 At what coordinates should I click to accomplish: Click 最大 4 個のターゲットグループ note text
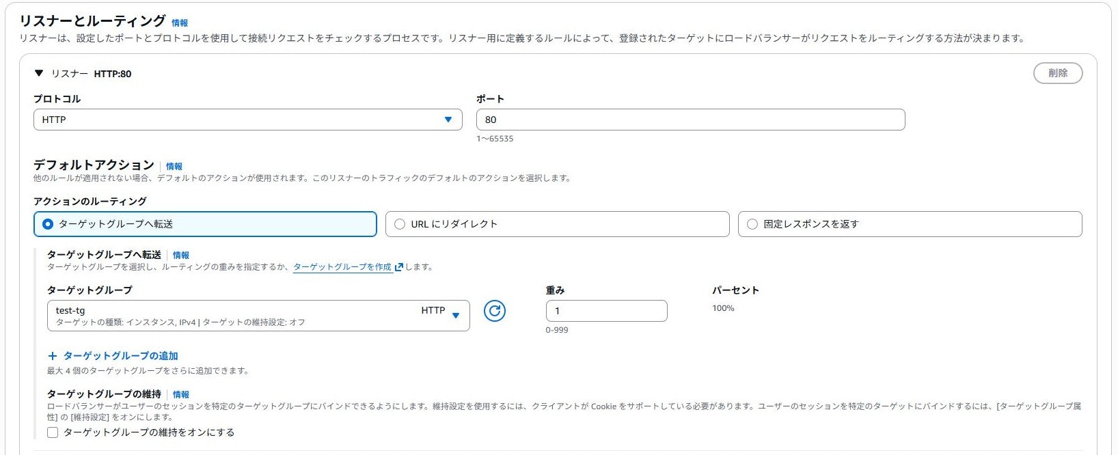click(148, 371)
